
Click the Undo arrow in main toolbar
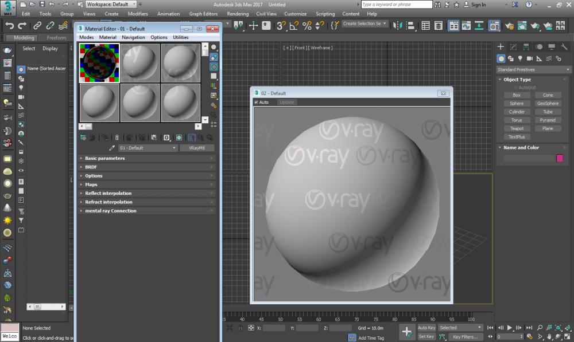(x=9, y=26)
